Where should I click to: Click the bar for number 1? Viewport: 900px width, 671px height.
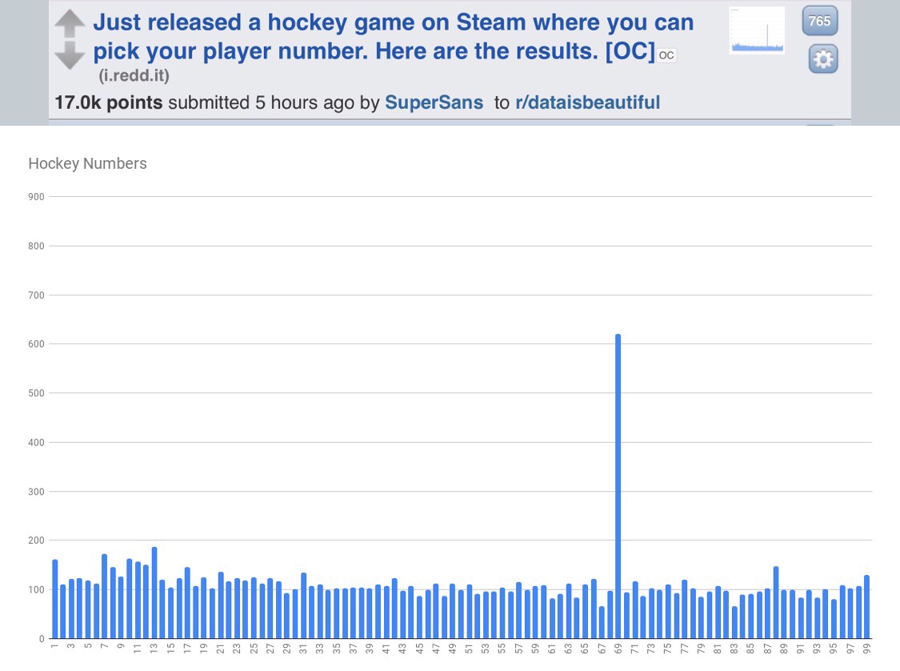coord(54,599)
